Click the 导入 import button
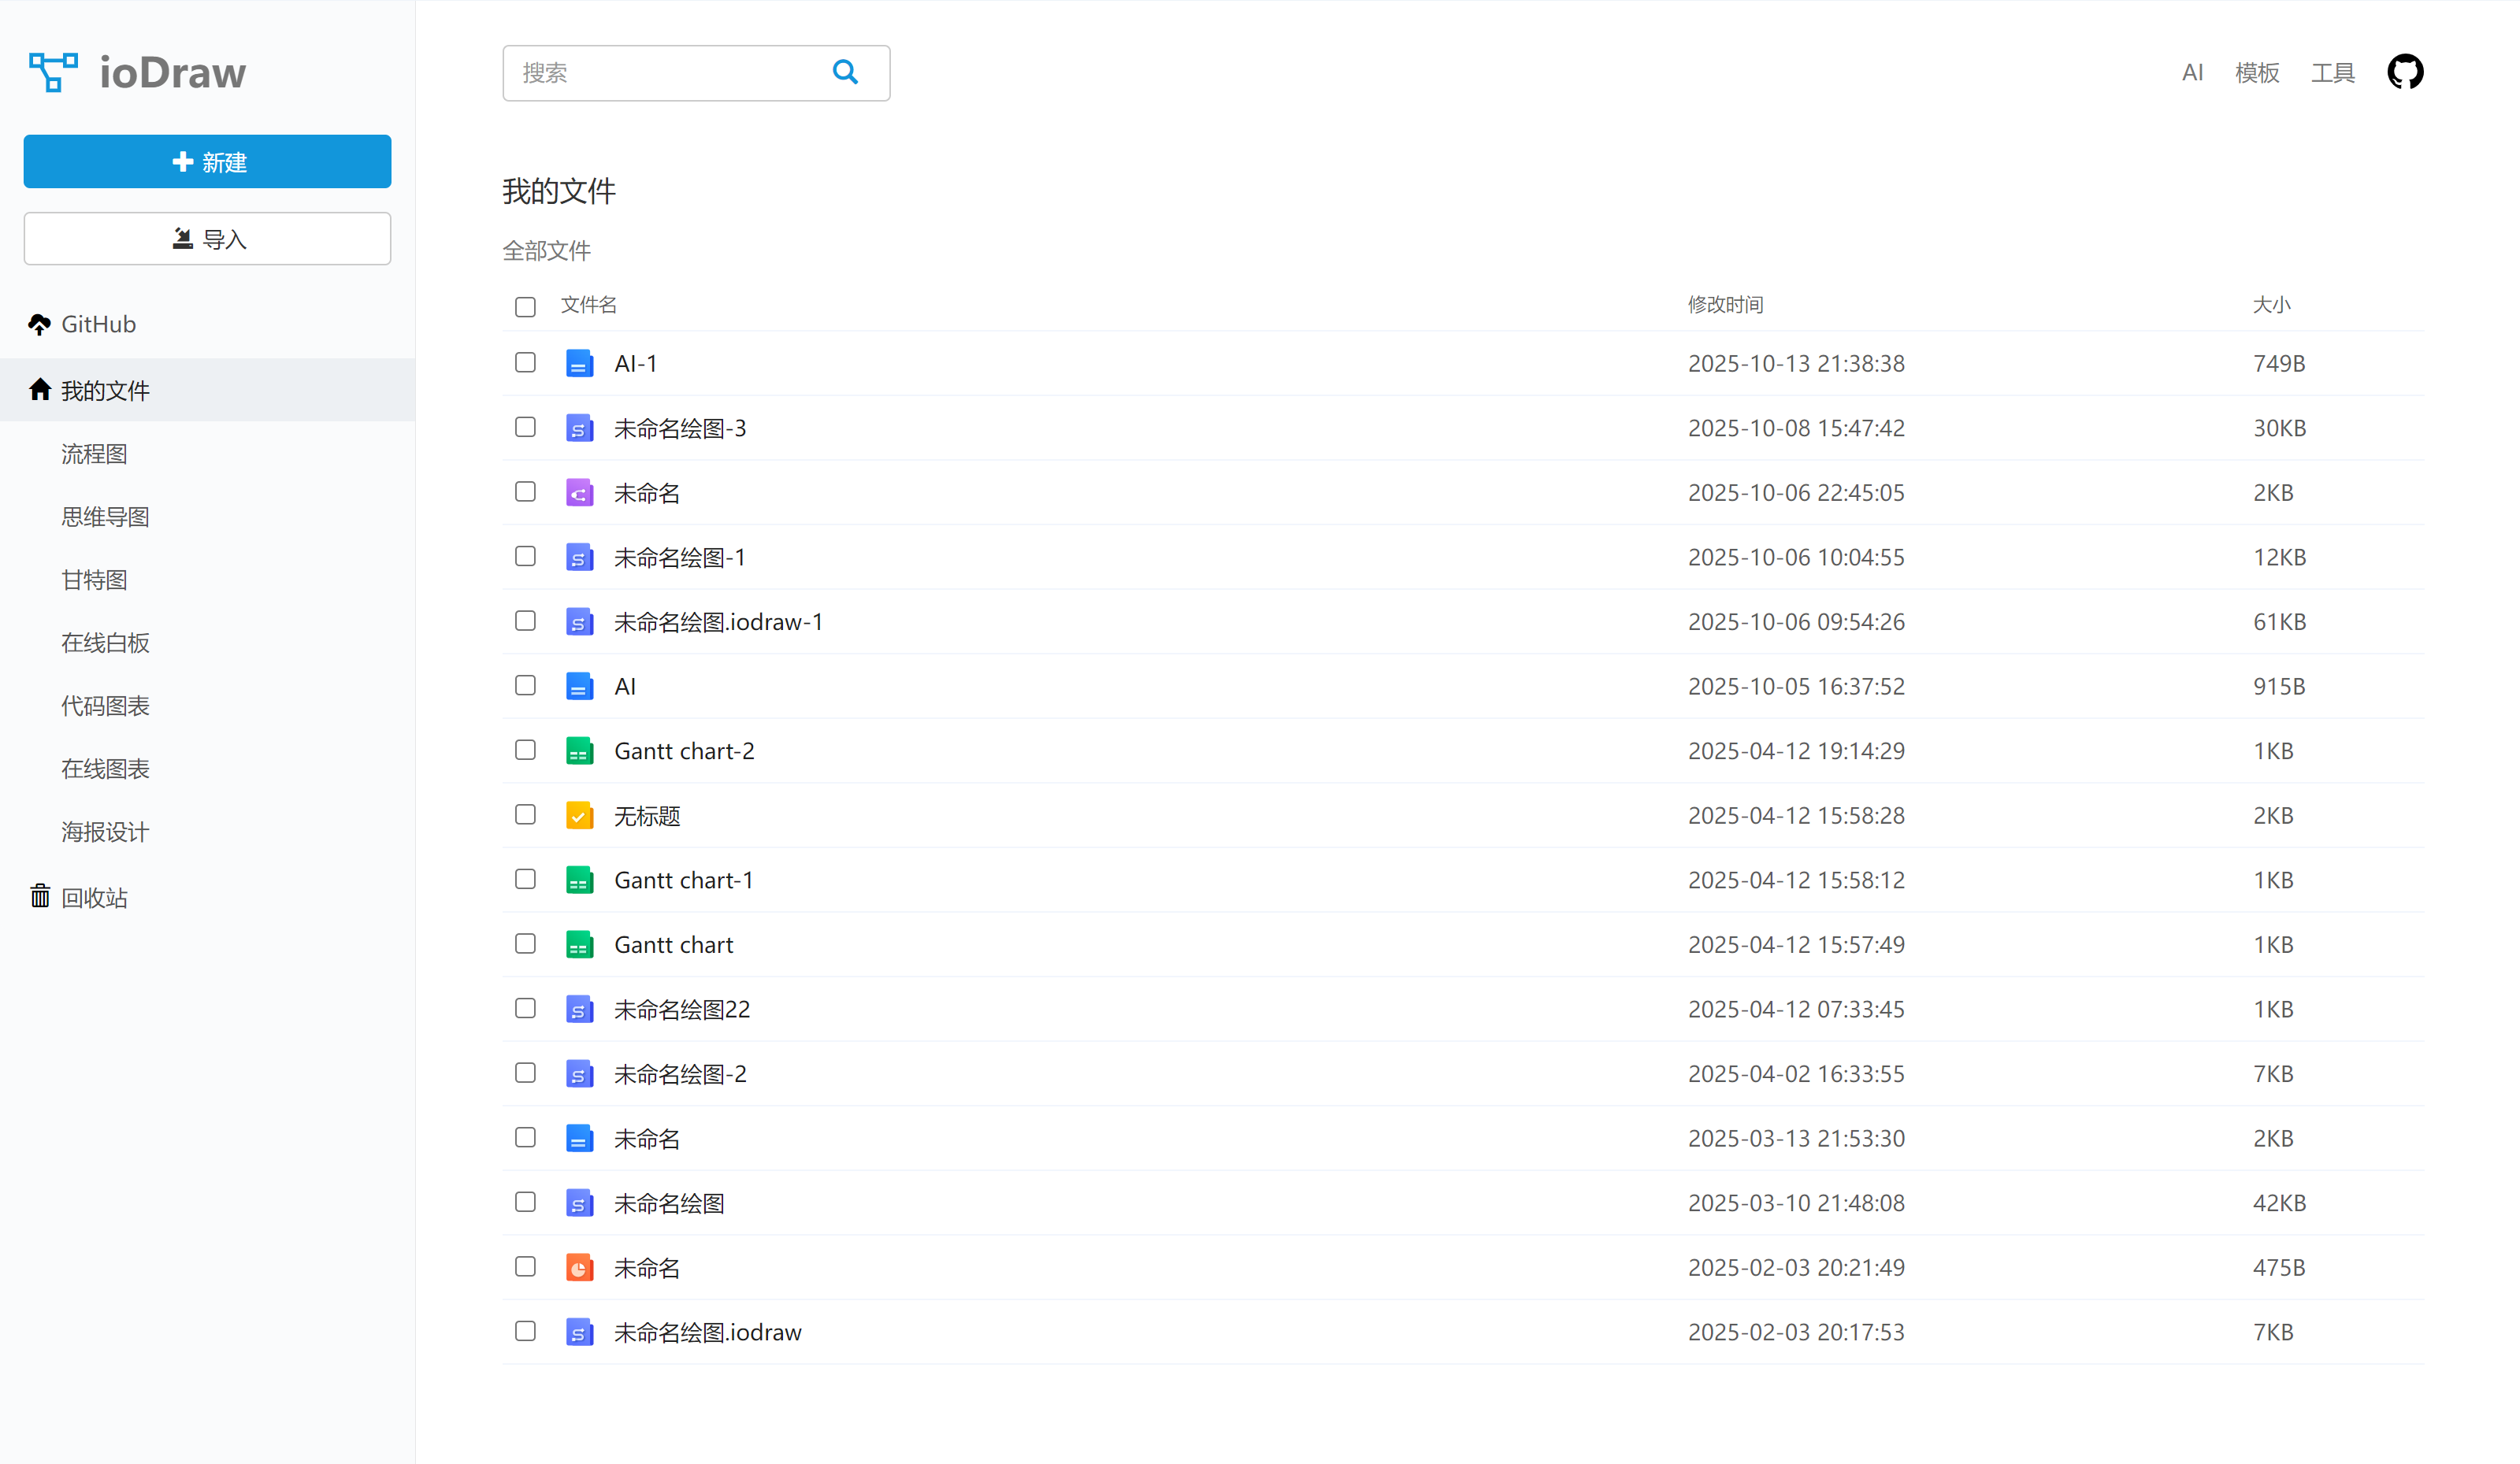 click(x=207, y=239)
